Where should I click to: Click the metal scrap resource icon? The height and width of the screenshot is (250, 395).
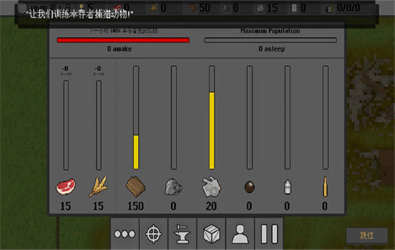coord(211,187)
